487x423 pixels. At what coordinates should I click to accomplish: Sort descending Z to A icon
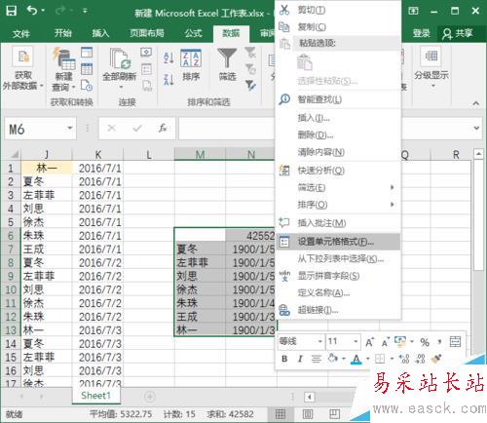pyautogui.click(x=169, y=79)
